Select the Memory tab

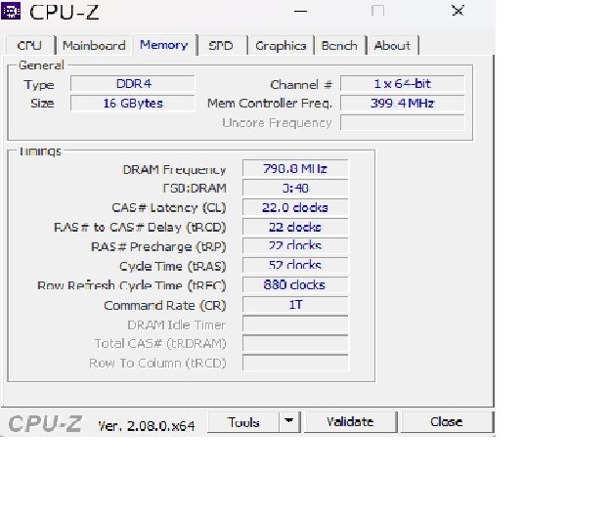pos(164,45)
